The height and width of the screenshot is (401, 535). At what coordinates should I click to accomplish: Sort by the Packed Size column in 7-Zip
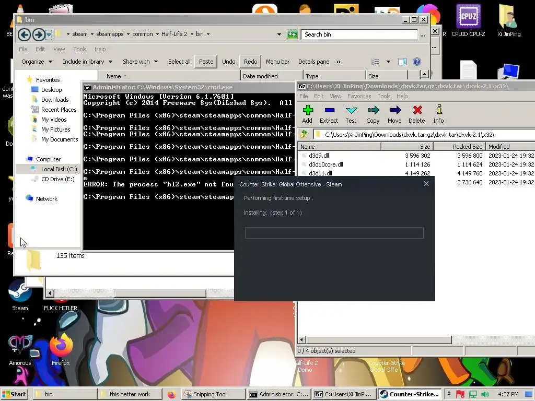459,147
